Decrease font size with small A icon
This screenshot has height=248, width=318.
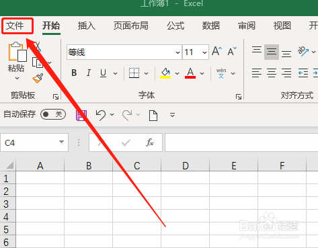232,51
